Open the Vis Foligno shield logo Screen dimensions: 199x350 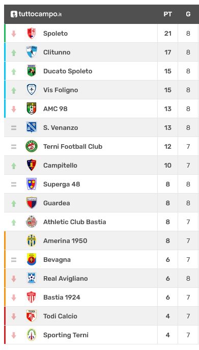point(32,90)
